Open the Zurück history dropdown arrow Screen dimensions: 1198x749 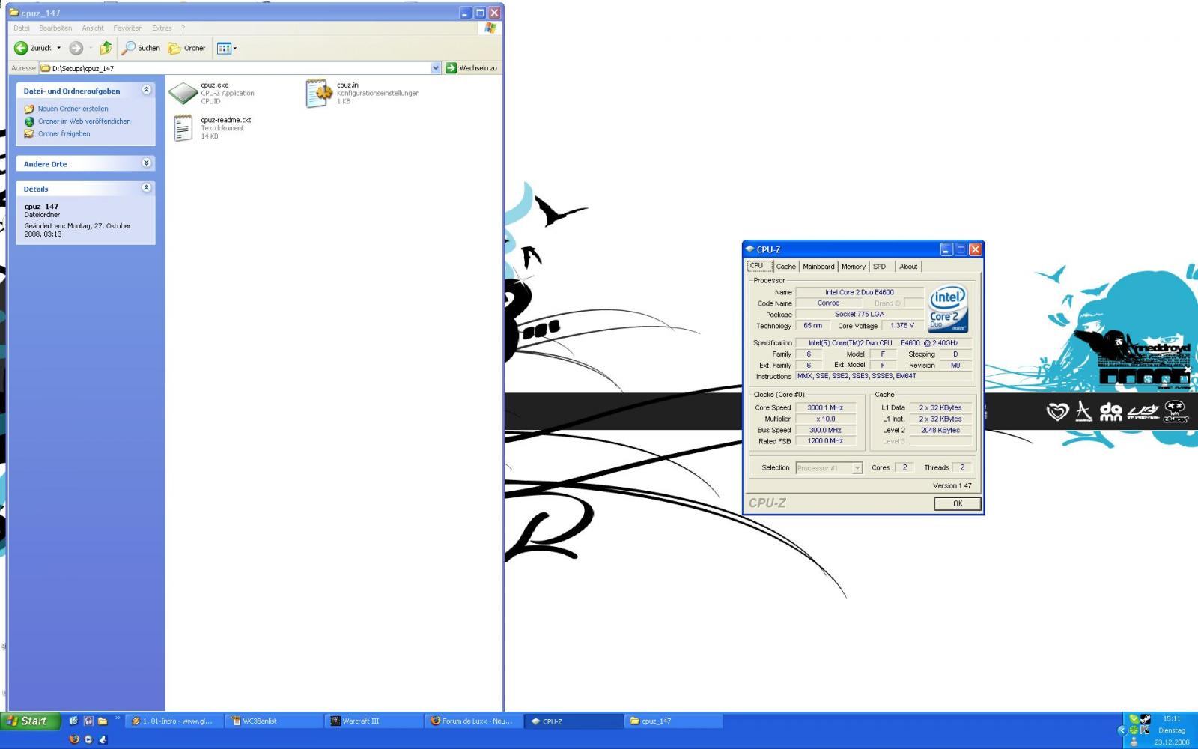click(59, 48)
